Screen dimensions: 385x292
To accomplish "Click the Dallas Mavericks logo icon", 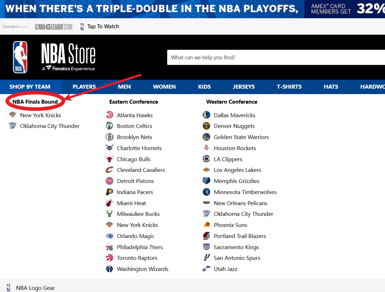I will [x=206, y=115].
